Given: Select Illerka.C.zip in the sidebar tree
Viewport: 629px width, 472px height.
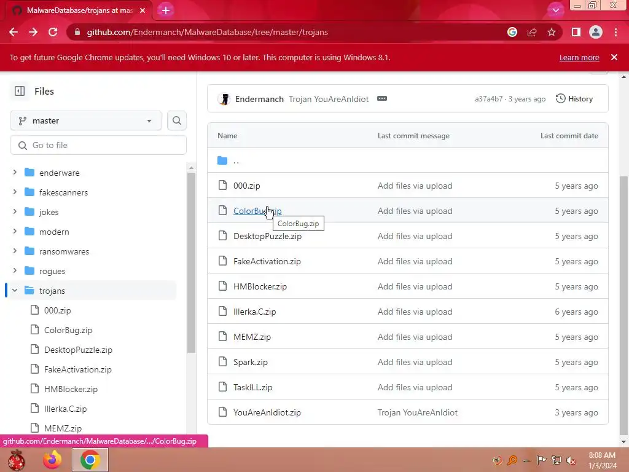Looking at the screenshot, I should [65, 409].
